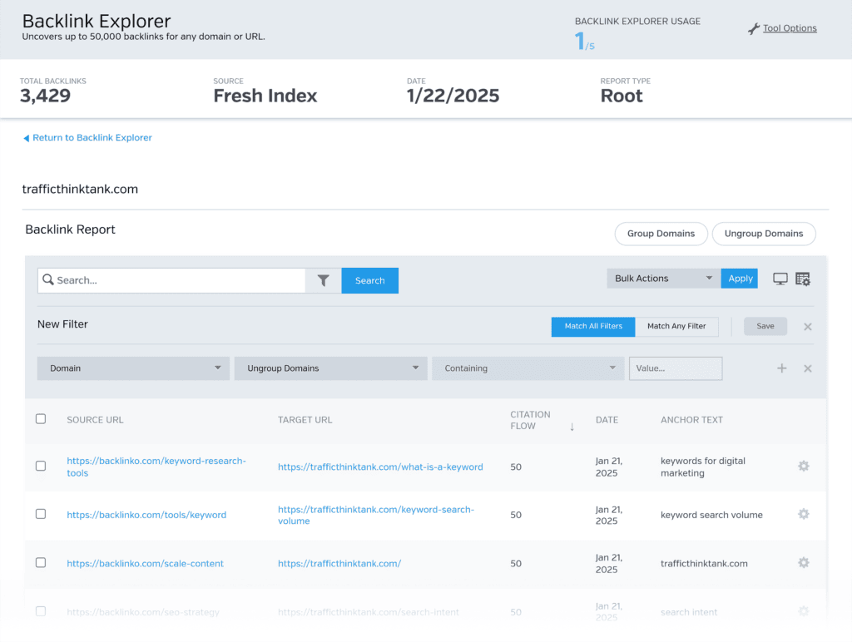
Task: Click the plus icon to add filter
Action: click(x=782, y=368)
